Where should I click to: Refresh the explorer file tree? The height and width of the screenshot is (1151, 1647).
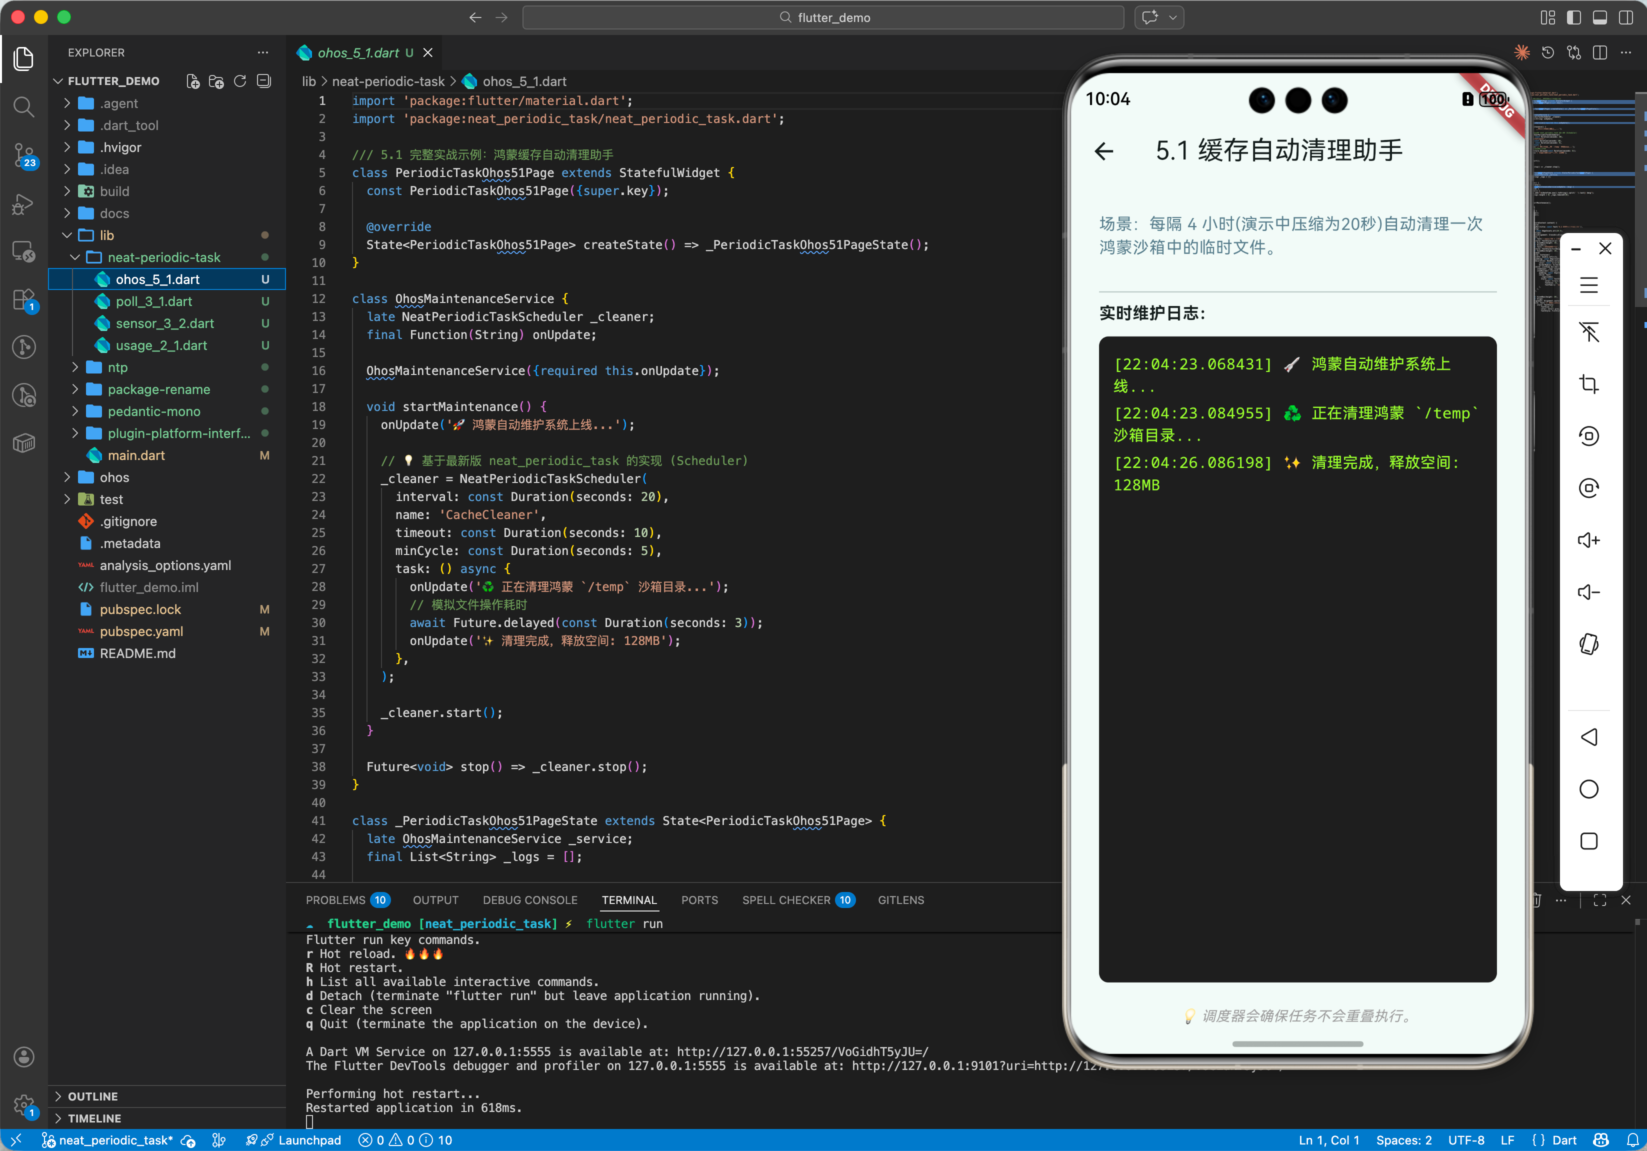tap(240, 81)
